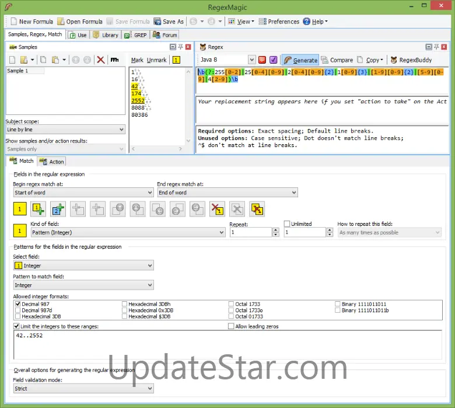The image size is (455, 408).
Task: Enable Binary 1111011011 format
Action: (x=338, y=304)
